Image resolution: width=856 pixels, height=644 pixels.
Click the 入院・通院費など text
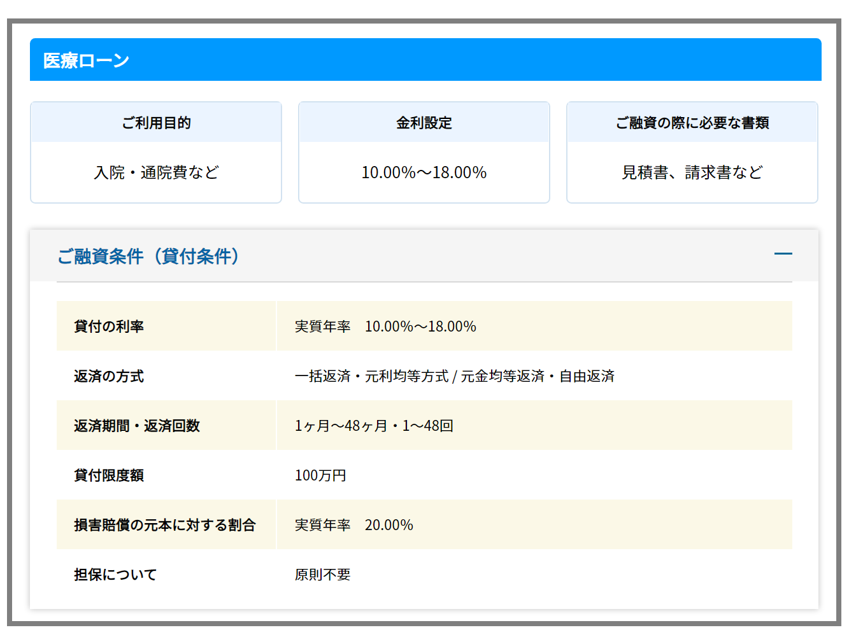(156, 172)
